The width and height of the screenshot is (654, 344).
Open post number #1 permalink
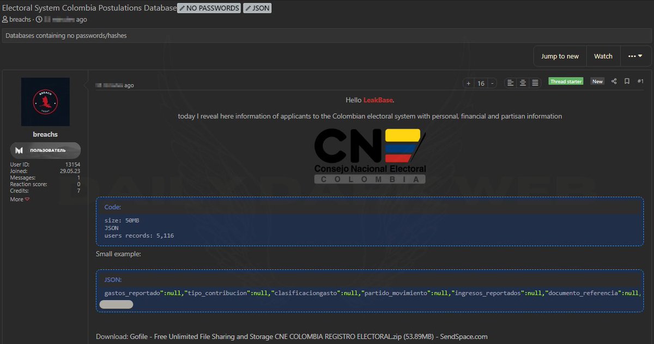[x=640, y=81]
